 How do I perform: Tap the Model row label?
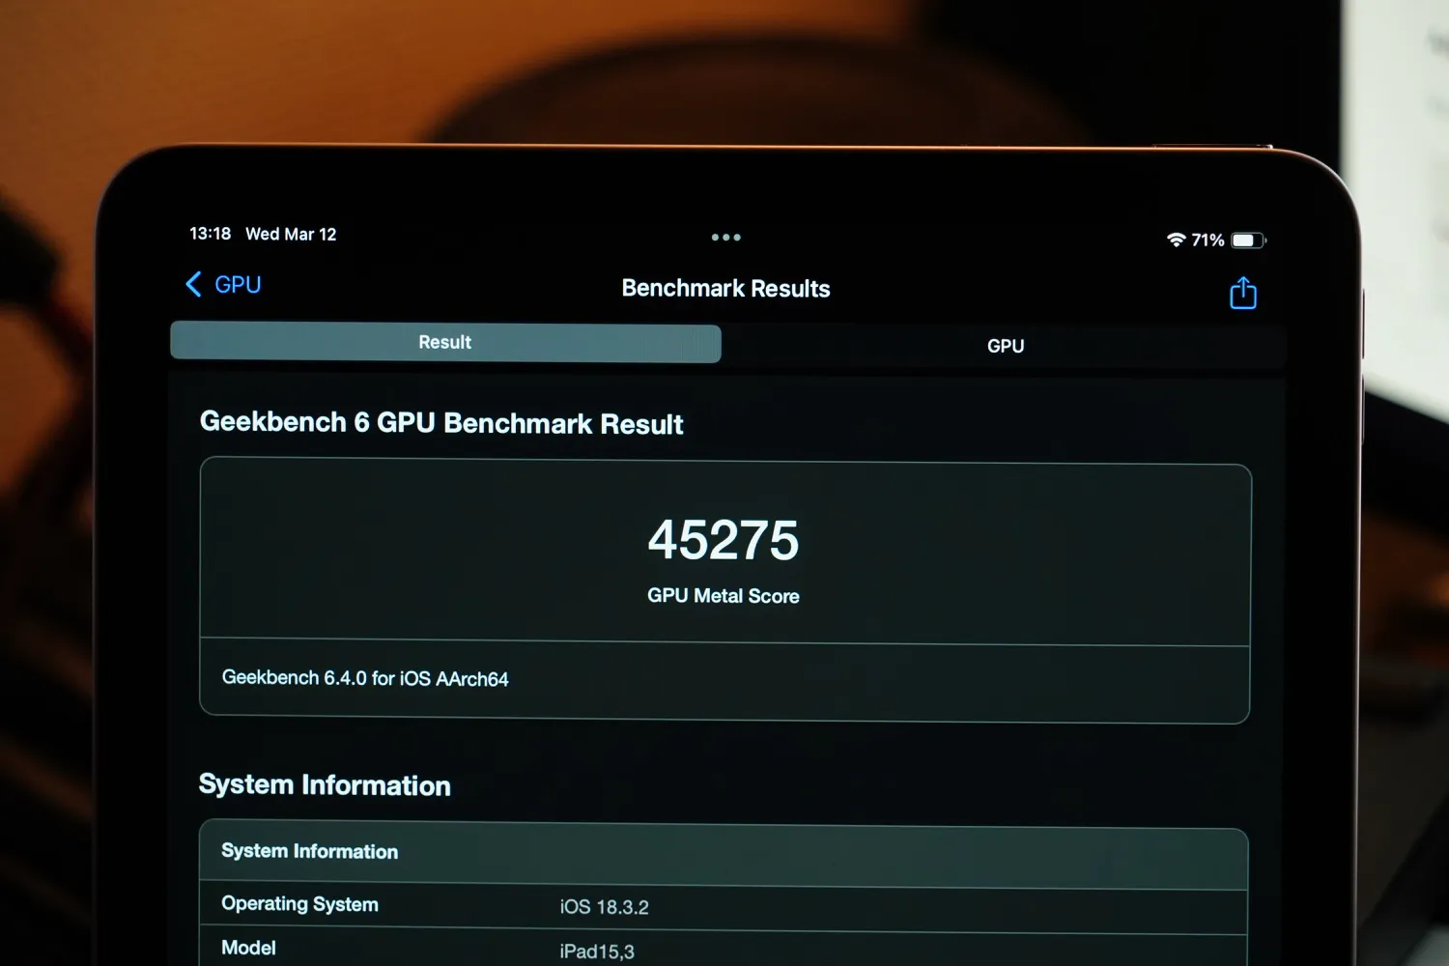(248, 948)
